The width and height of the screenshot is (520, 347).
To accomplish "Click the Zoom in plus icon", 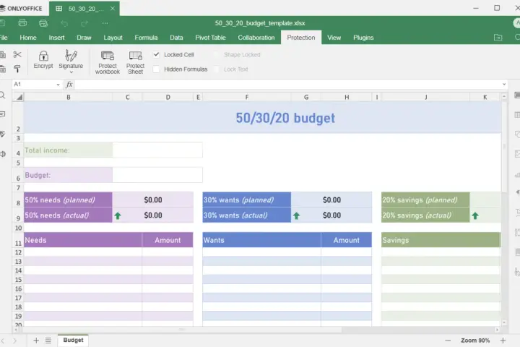I will point(503,340).
